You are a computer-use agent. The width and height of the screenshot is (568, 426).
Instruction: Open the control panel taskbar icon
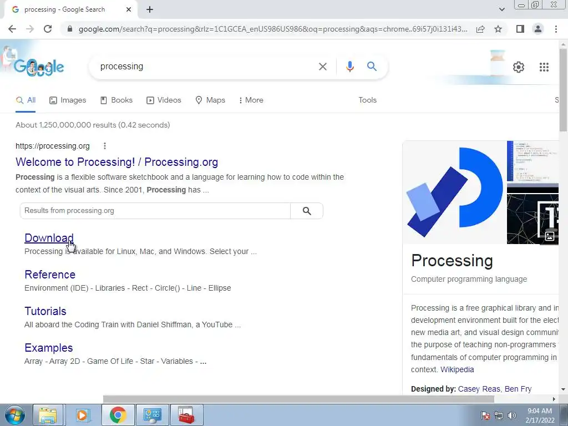click(152, 415)
